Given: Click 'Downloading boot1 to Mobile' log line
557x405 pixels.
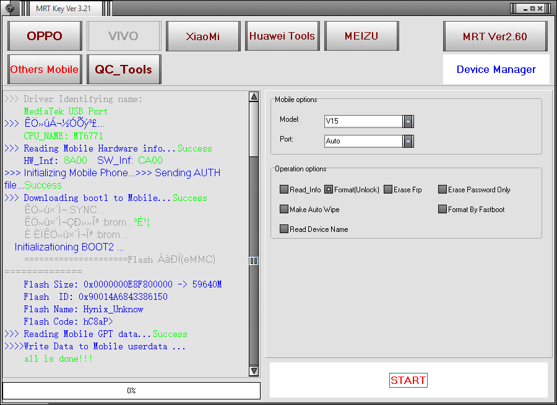Looking at the screenshot, I should [97, 198].
